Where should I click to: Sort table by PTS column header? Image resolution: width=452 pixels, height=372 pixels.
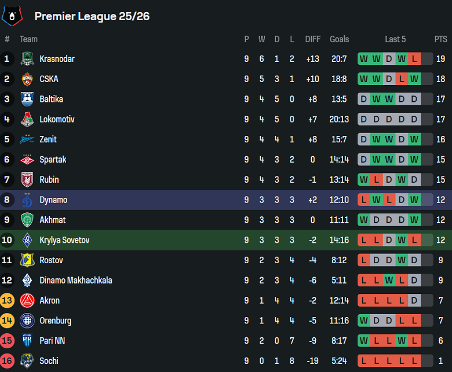(x=440, y=39)
